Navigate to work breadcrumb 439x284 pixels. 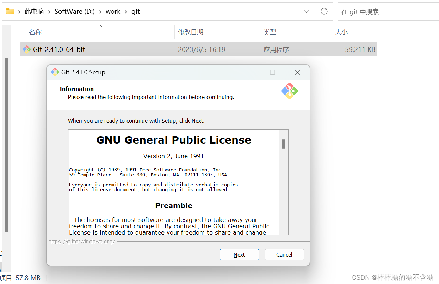113,12
